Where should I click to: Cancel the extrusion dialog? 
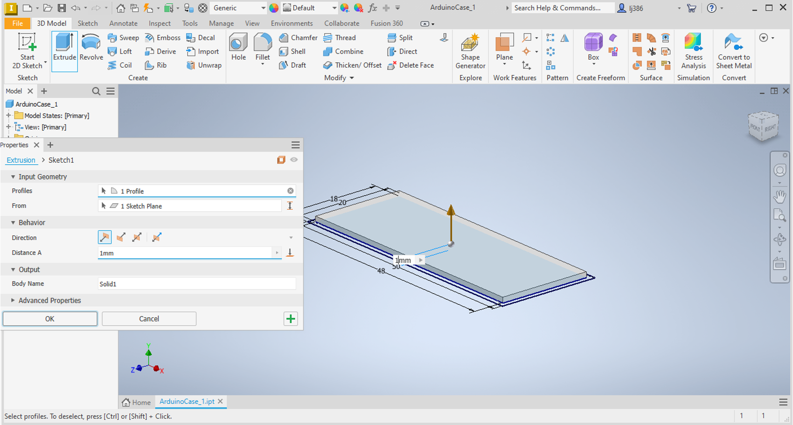(x=149, y=319)
